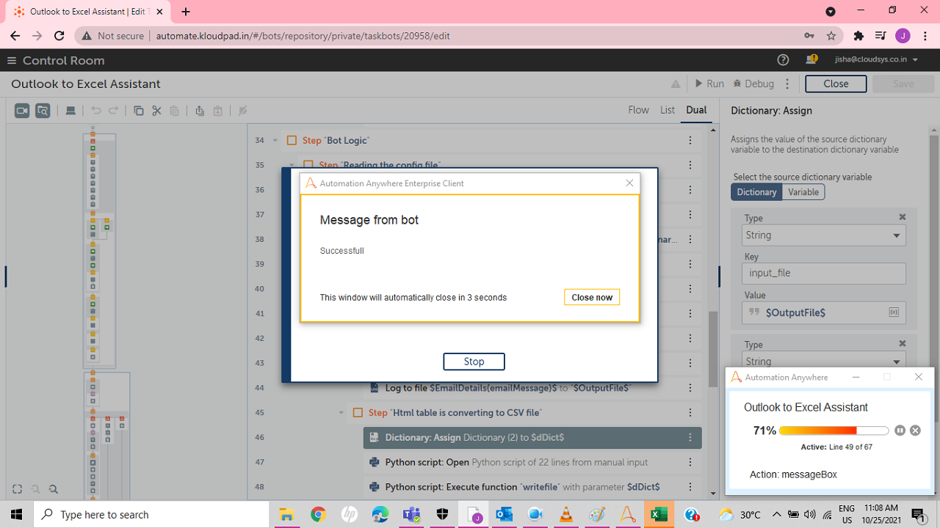Fit the flow view to screen

pyautogui.click(x=18, y=489)
